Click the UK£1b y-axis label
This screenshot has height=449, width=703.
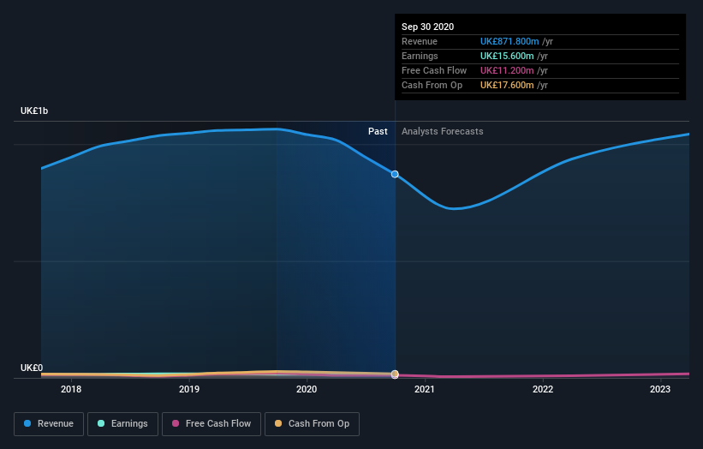[x=34, y=111]
